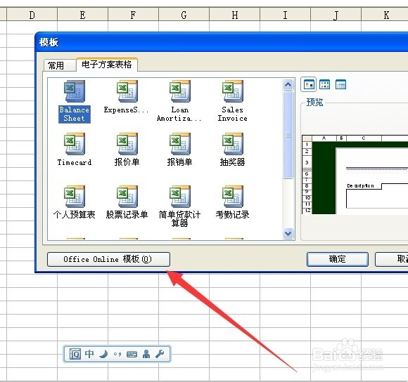Open the 常用 tab

pyautogui.click(x=60, y=65)
